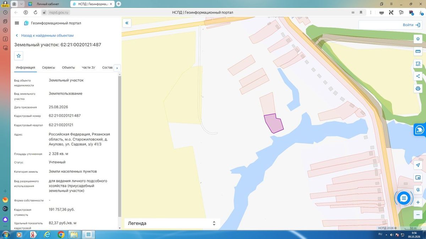Open File Explorer from taskbar
This screenshot has width=426, height=239.
[74, 234]
